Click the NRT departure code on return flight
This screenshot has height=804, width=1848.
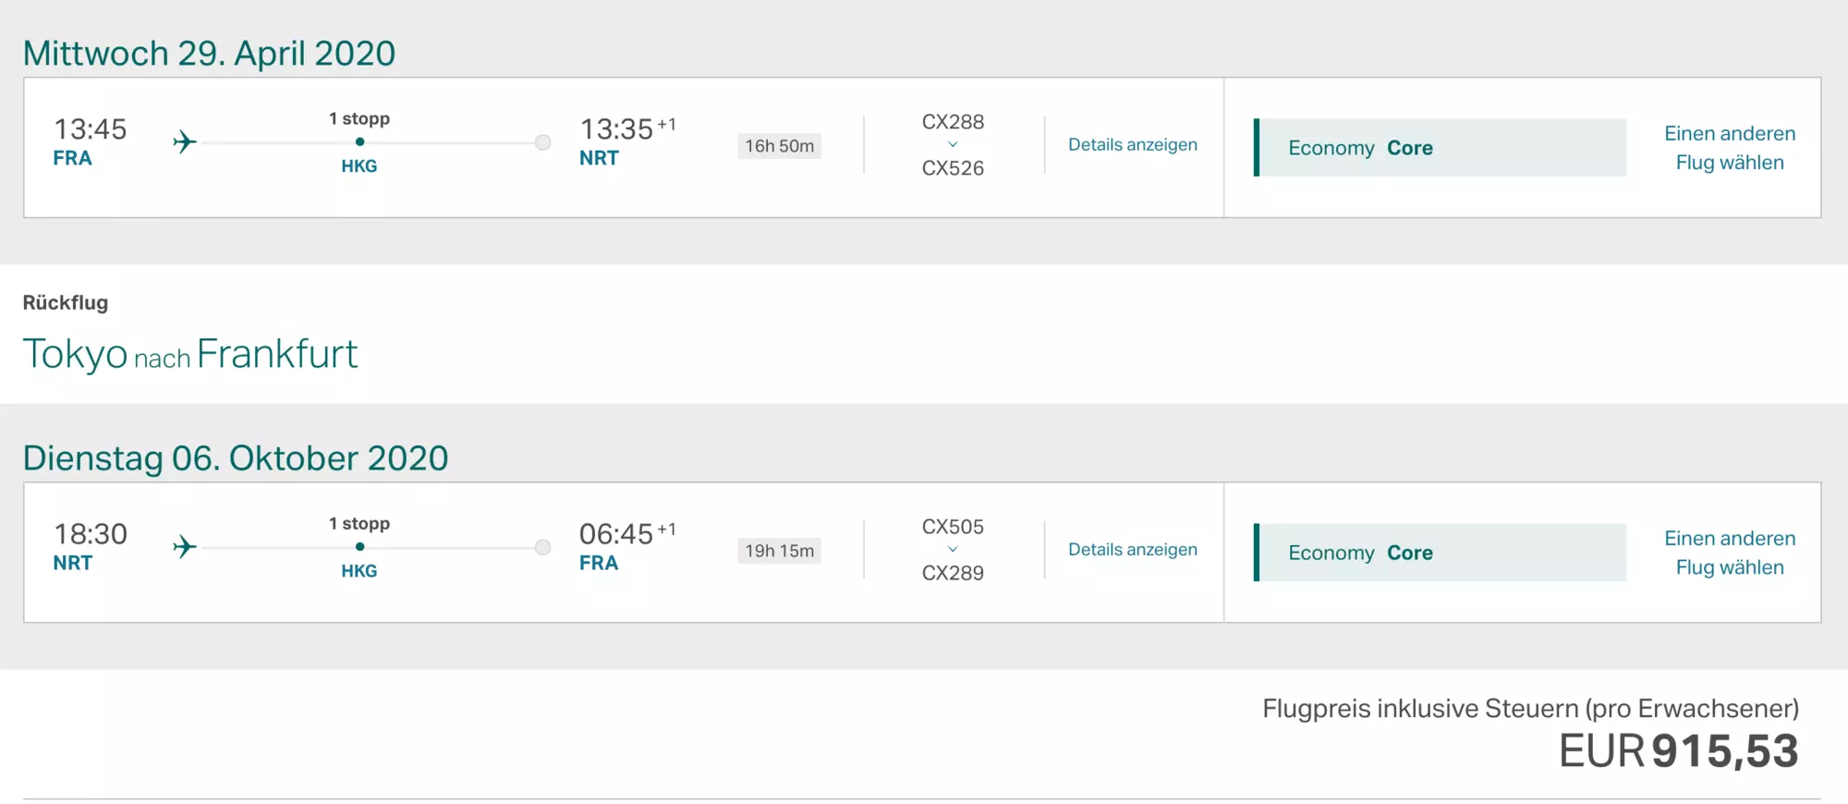[73, 563]
